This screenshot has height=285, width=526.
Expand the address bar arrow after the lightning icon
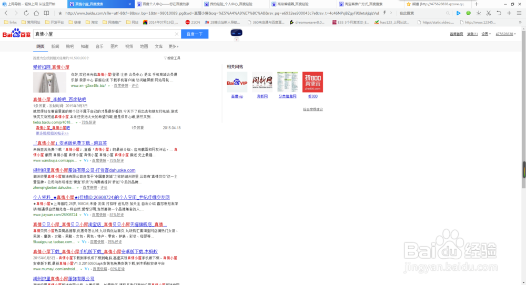click(x=391, y=13)
